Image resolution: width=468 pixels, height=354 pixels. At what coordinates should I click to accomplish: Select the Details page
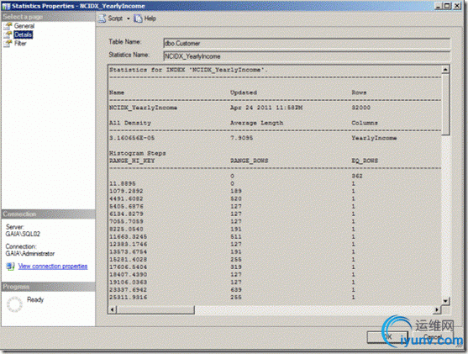[24, 34]
